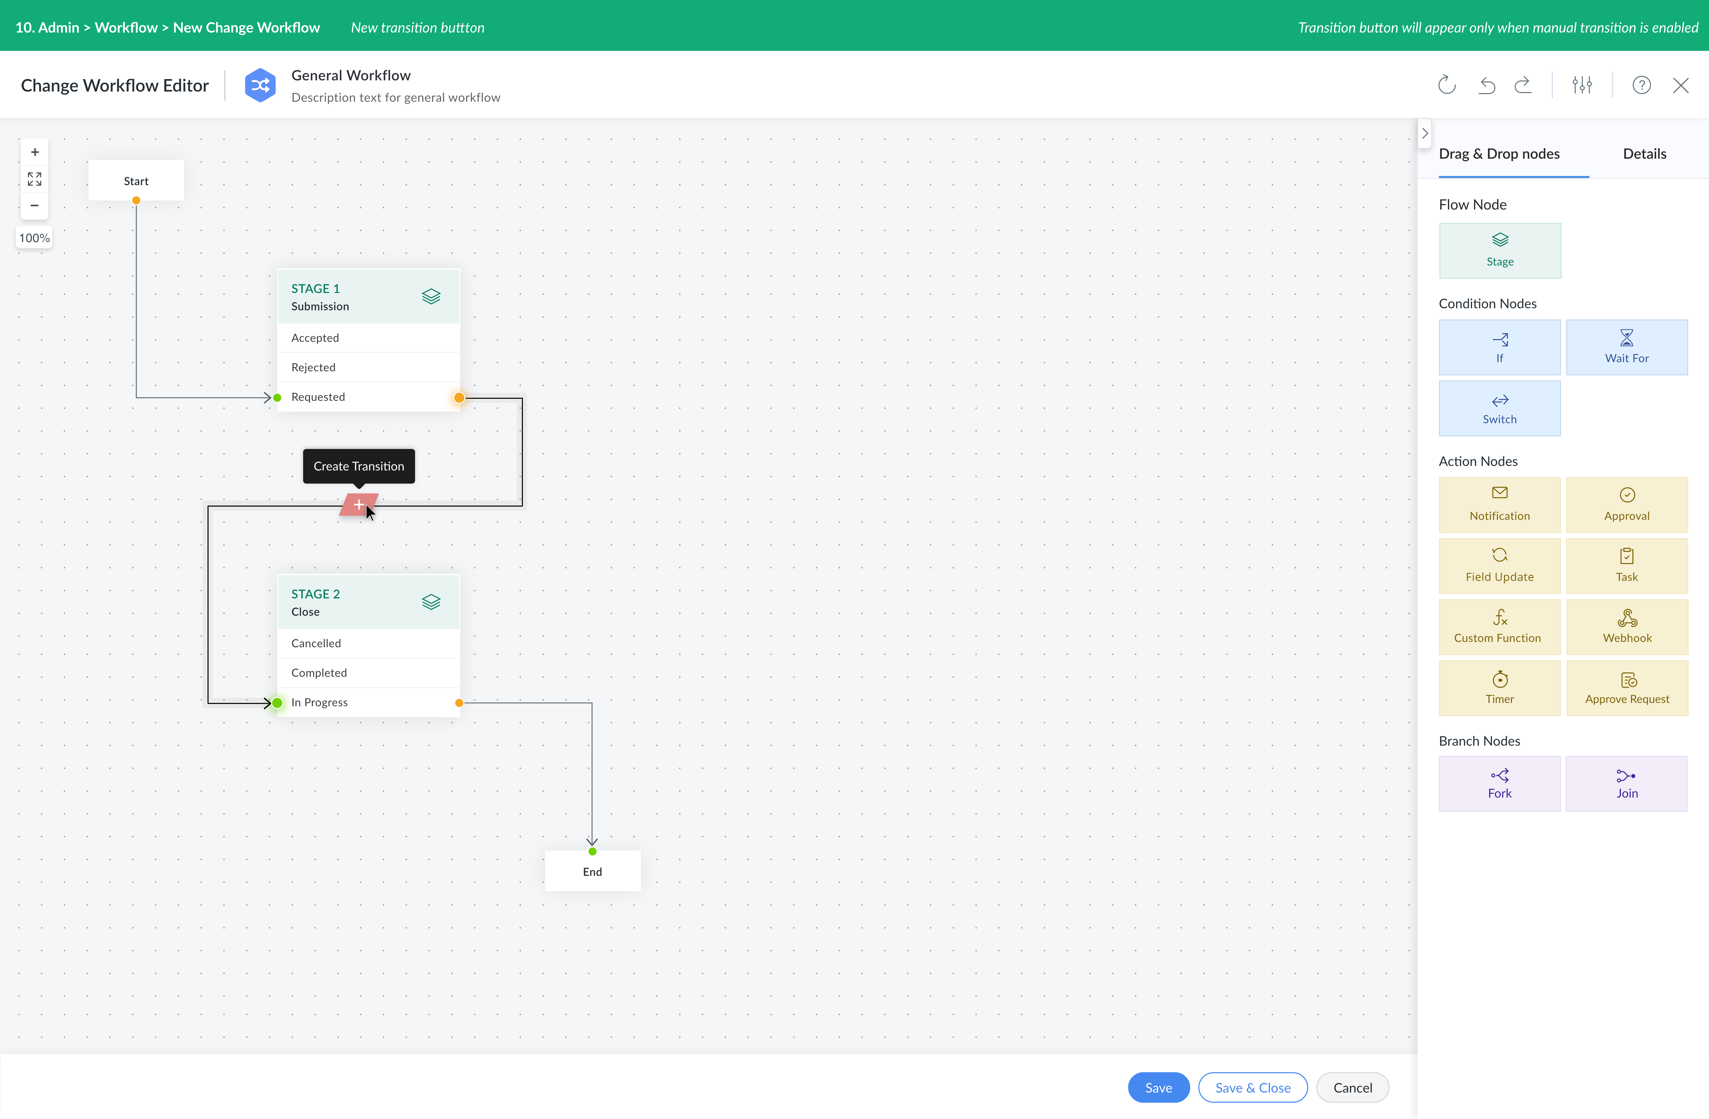
Task: Click Stage 1 layers icon
Action: (431, 297)
